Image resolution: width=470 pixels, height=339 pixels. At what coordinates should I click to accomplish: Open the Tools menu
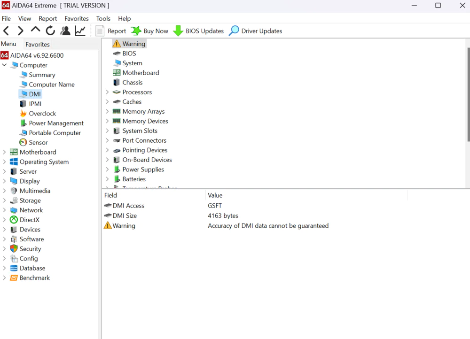coord(103,19)
